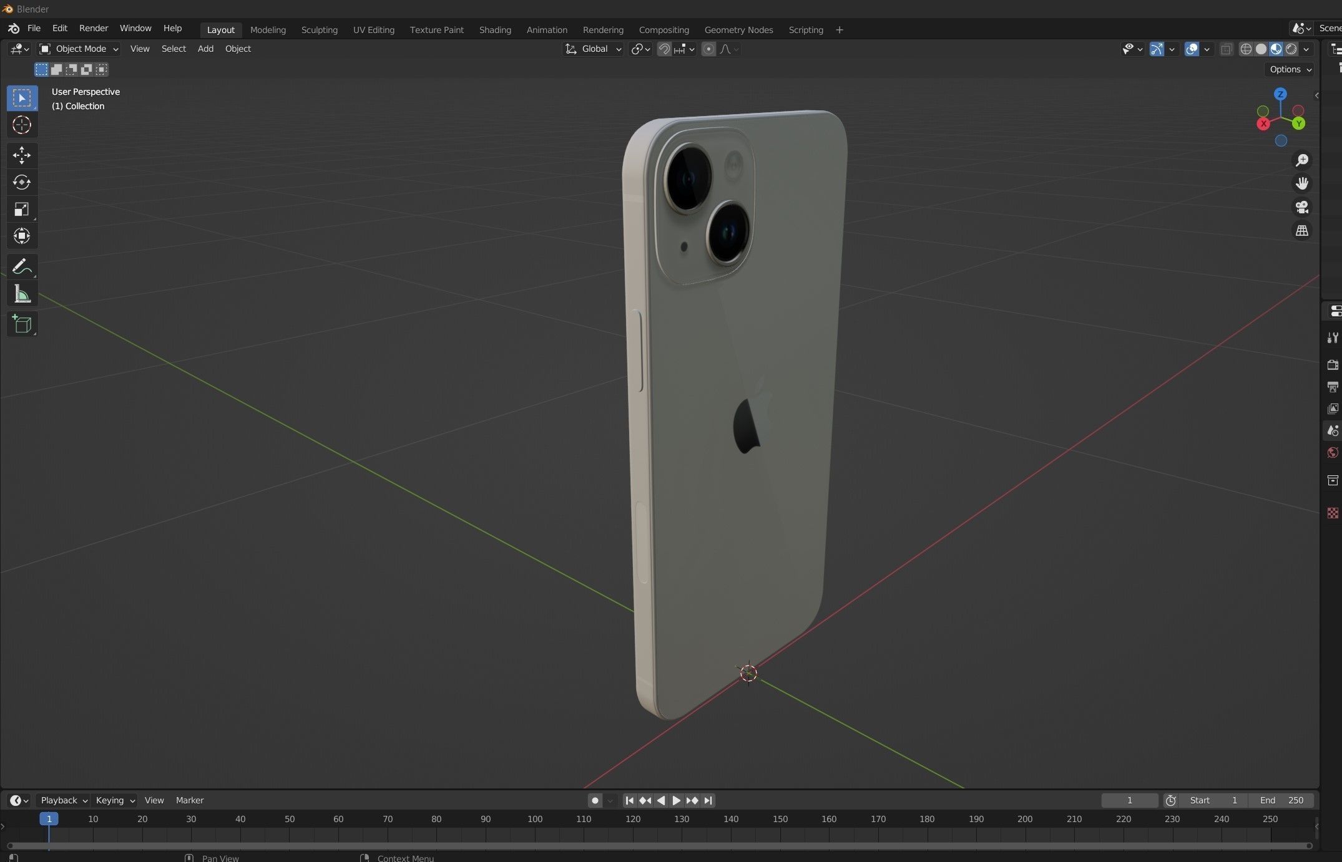Screen dimensions: 1342x862
Task: Open the View Layer properties tab icon
Action: (1333, 409)
